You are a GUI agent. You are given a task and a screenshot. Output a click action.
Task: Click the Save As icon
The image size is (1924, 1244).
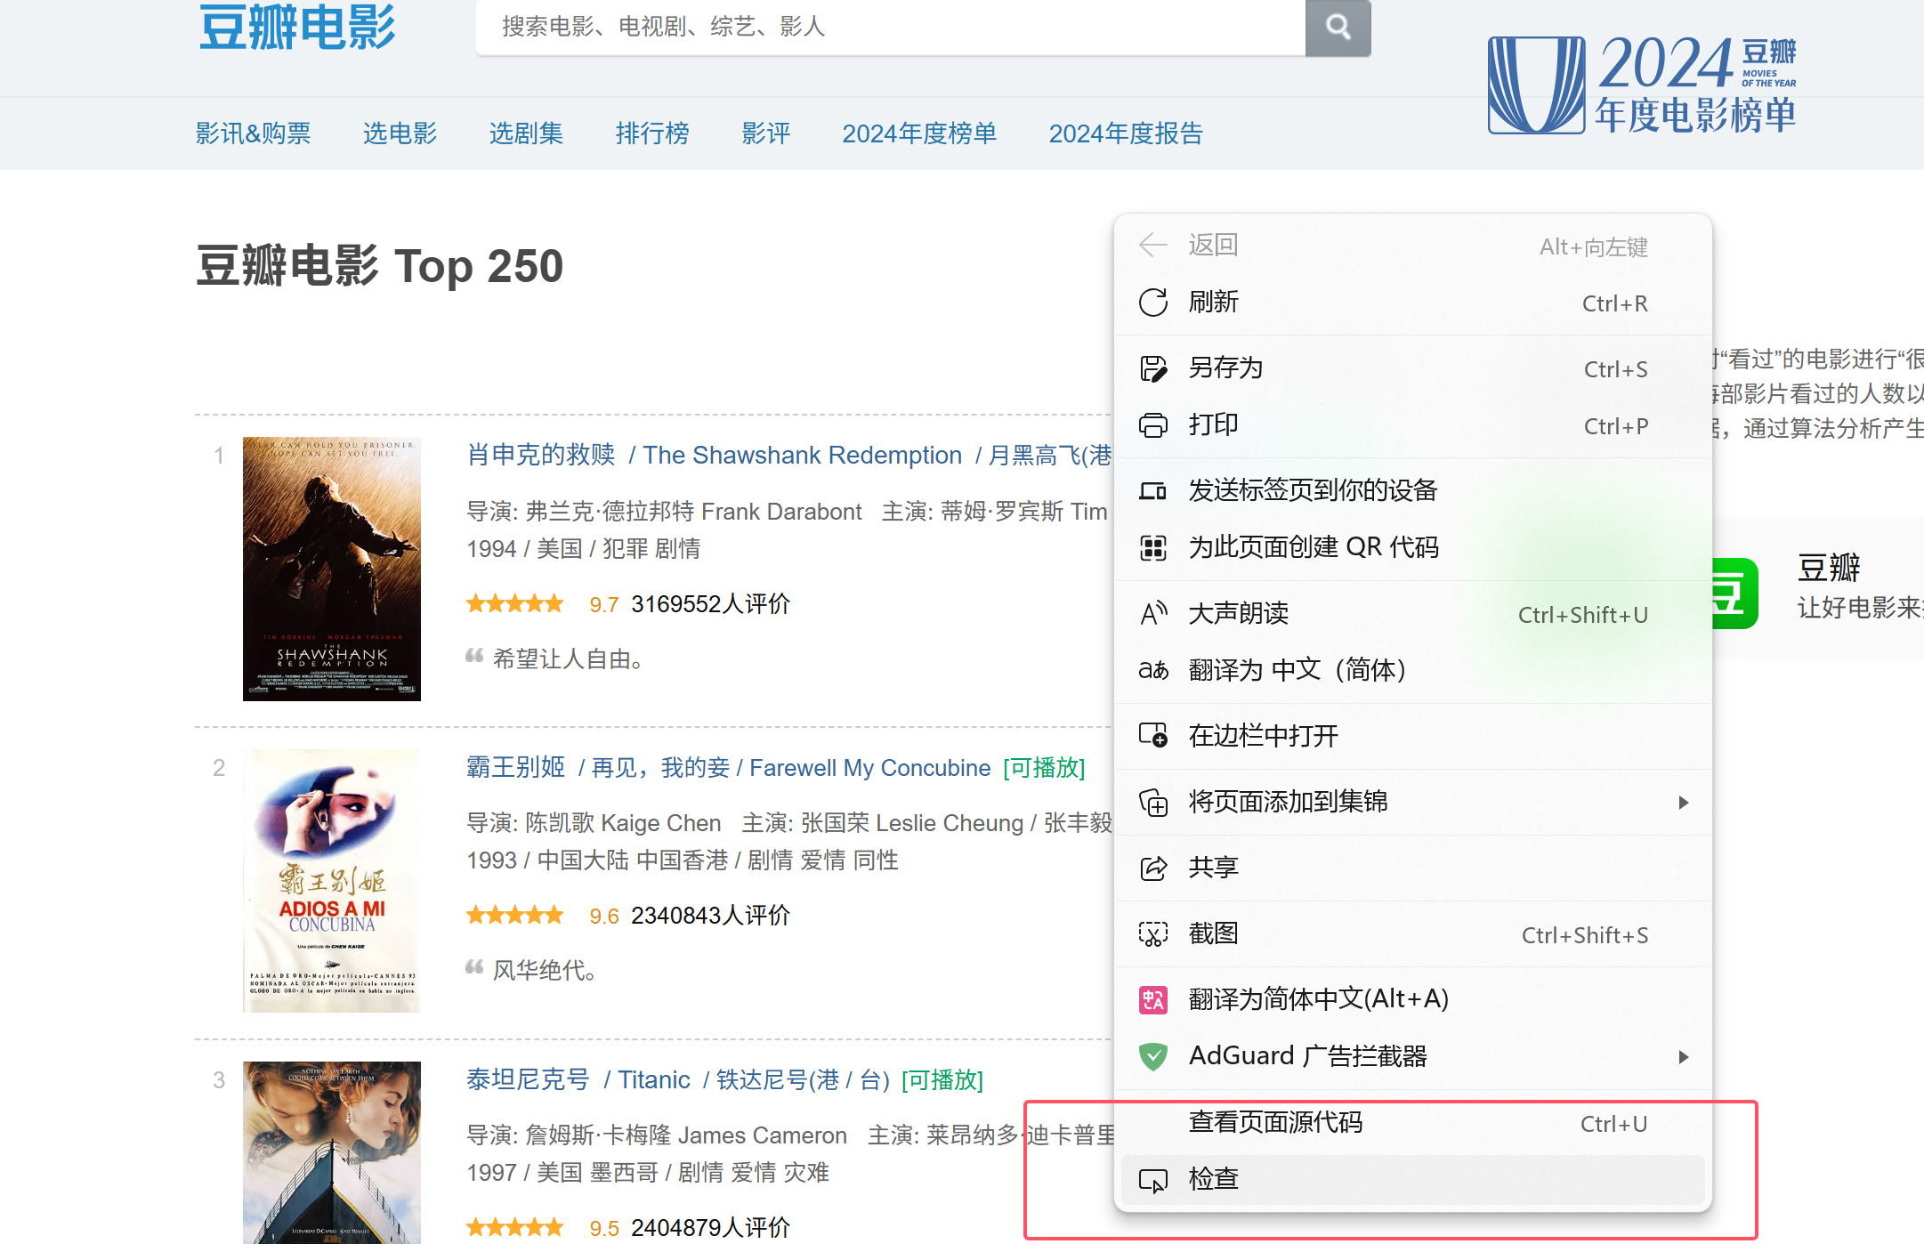coord(1153,368)
